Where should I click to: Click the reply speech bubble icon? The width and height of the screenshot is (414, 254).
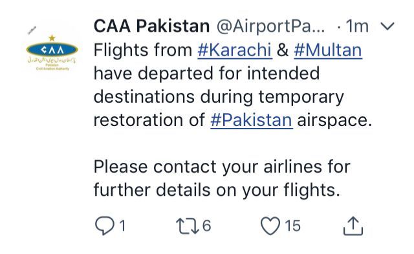105,226
